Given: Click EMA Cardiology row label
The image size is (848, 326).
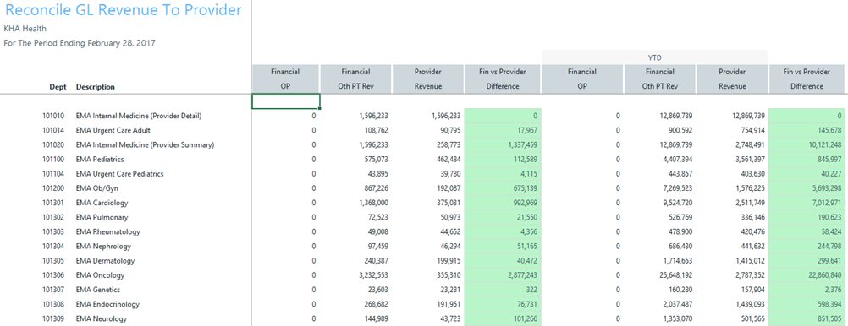Looking at the screenshot, I should pyautogui.click(x=102, y=203).
